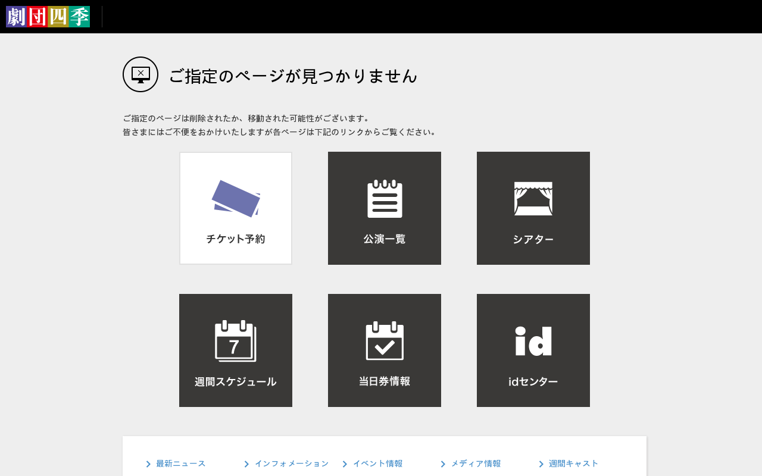
Task: Click the text ご指定のページは削除されたか、移動された可能性がございます。
Action: tap(248, 118)
